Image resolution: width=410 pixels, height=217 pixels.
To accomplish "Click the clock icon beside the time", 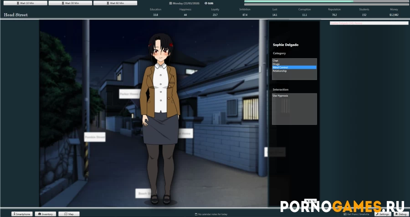I will tap(206, 3).
